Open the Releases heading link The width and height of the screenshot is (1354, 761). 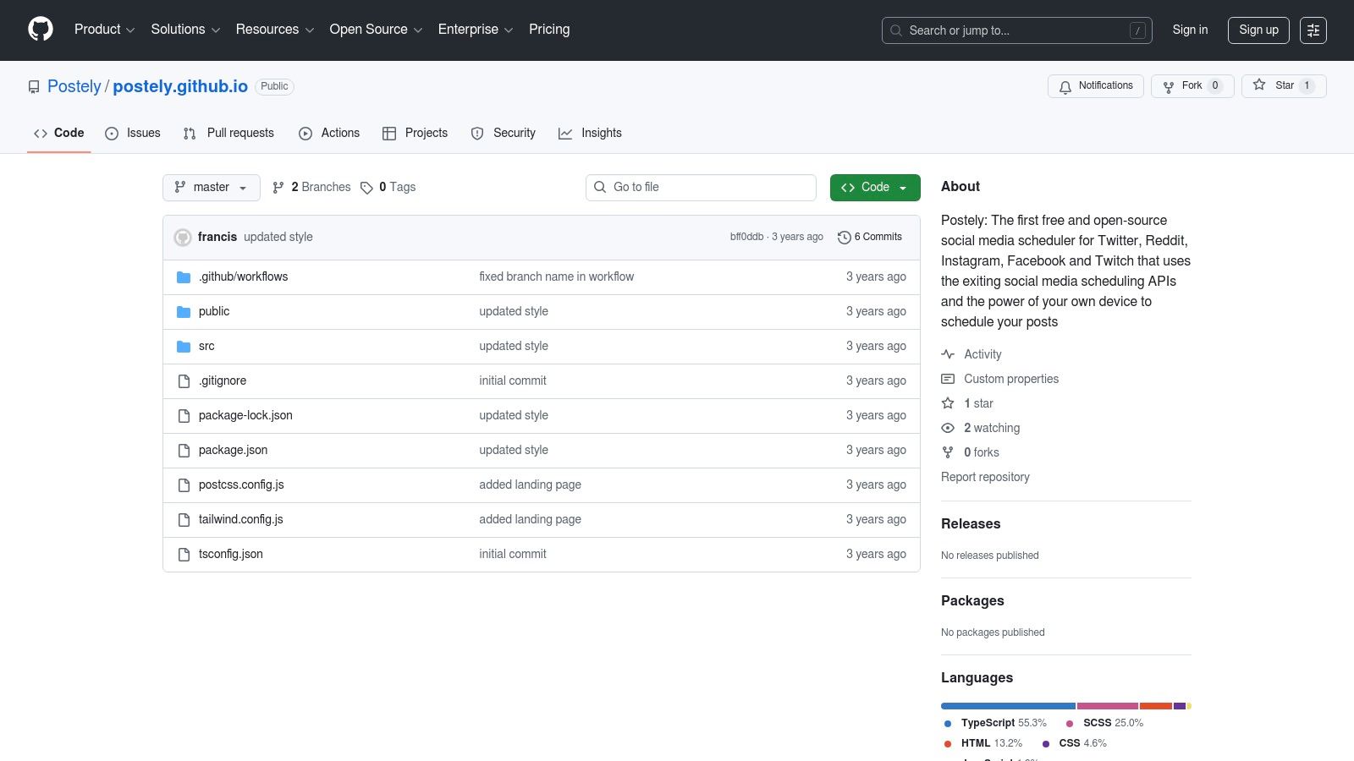971,524
